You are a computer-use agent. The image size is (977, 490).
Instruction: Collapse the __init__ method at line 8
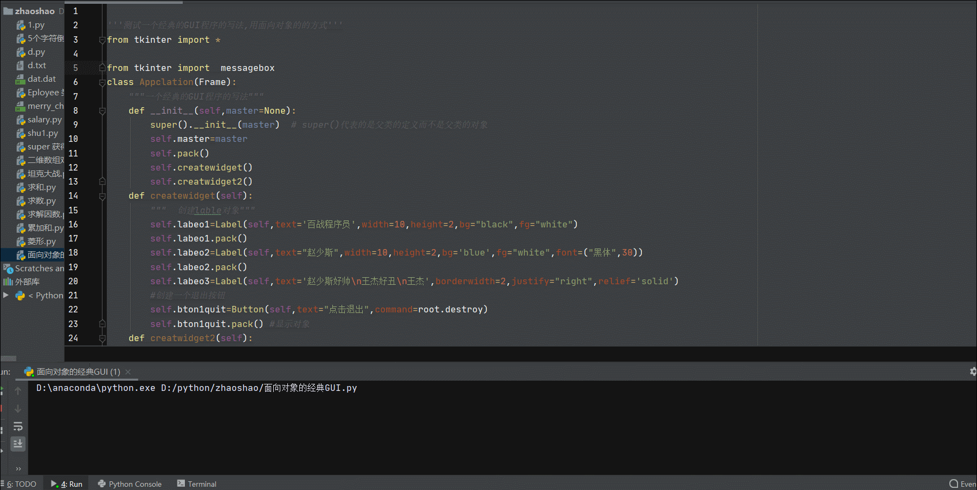point(102,111)
